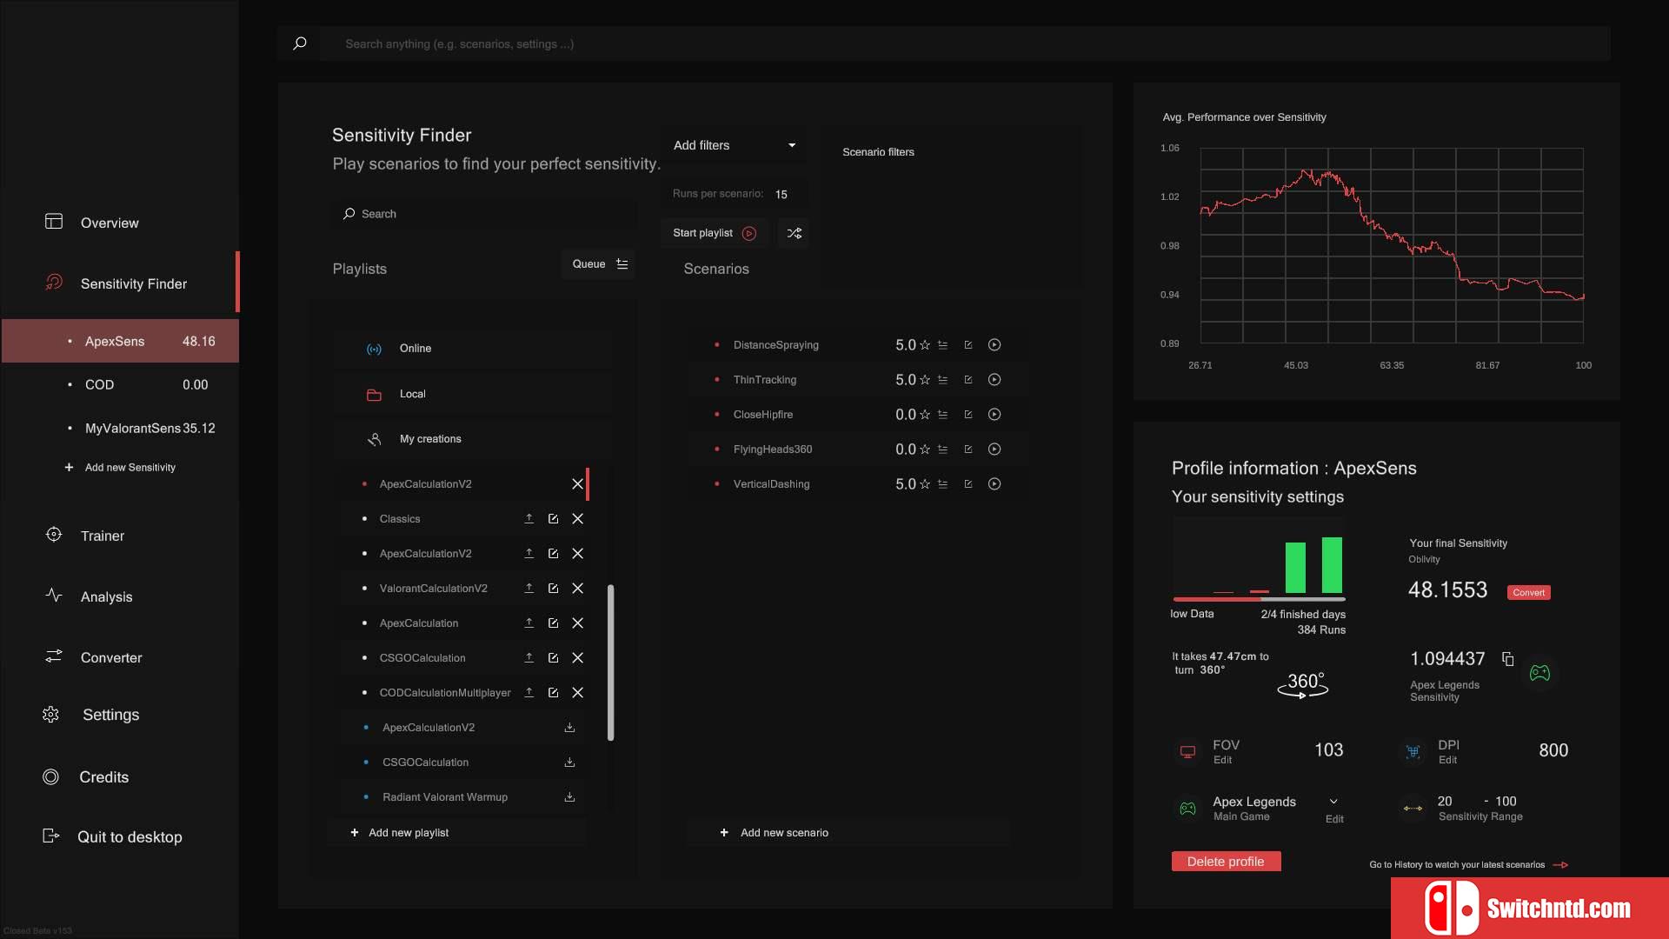Upload the ValorantCalculationV2 playlist
This screenshot has width=1669, height=939.
(x=529, y=589)
